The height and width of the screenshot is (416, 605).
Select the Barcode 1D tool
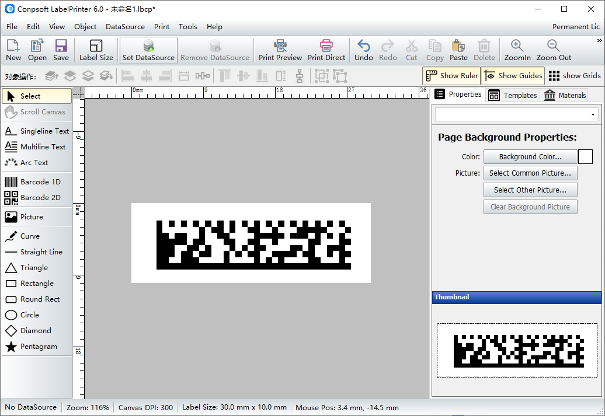(37, 181)
